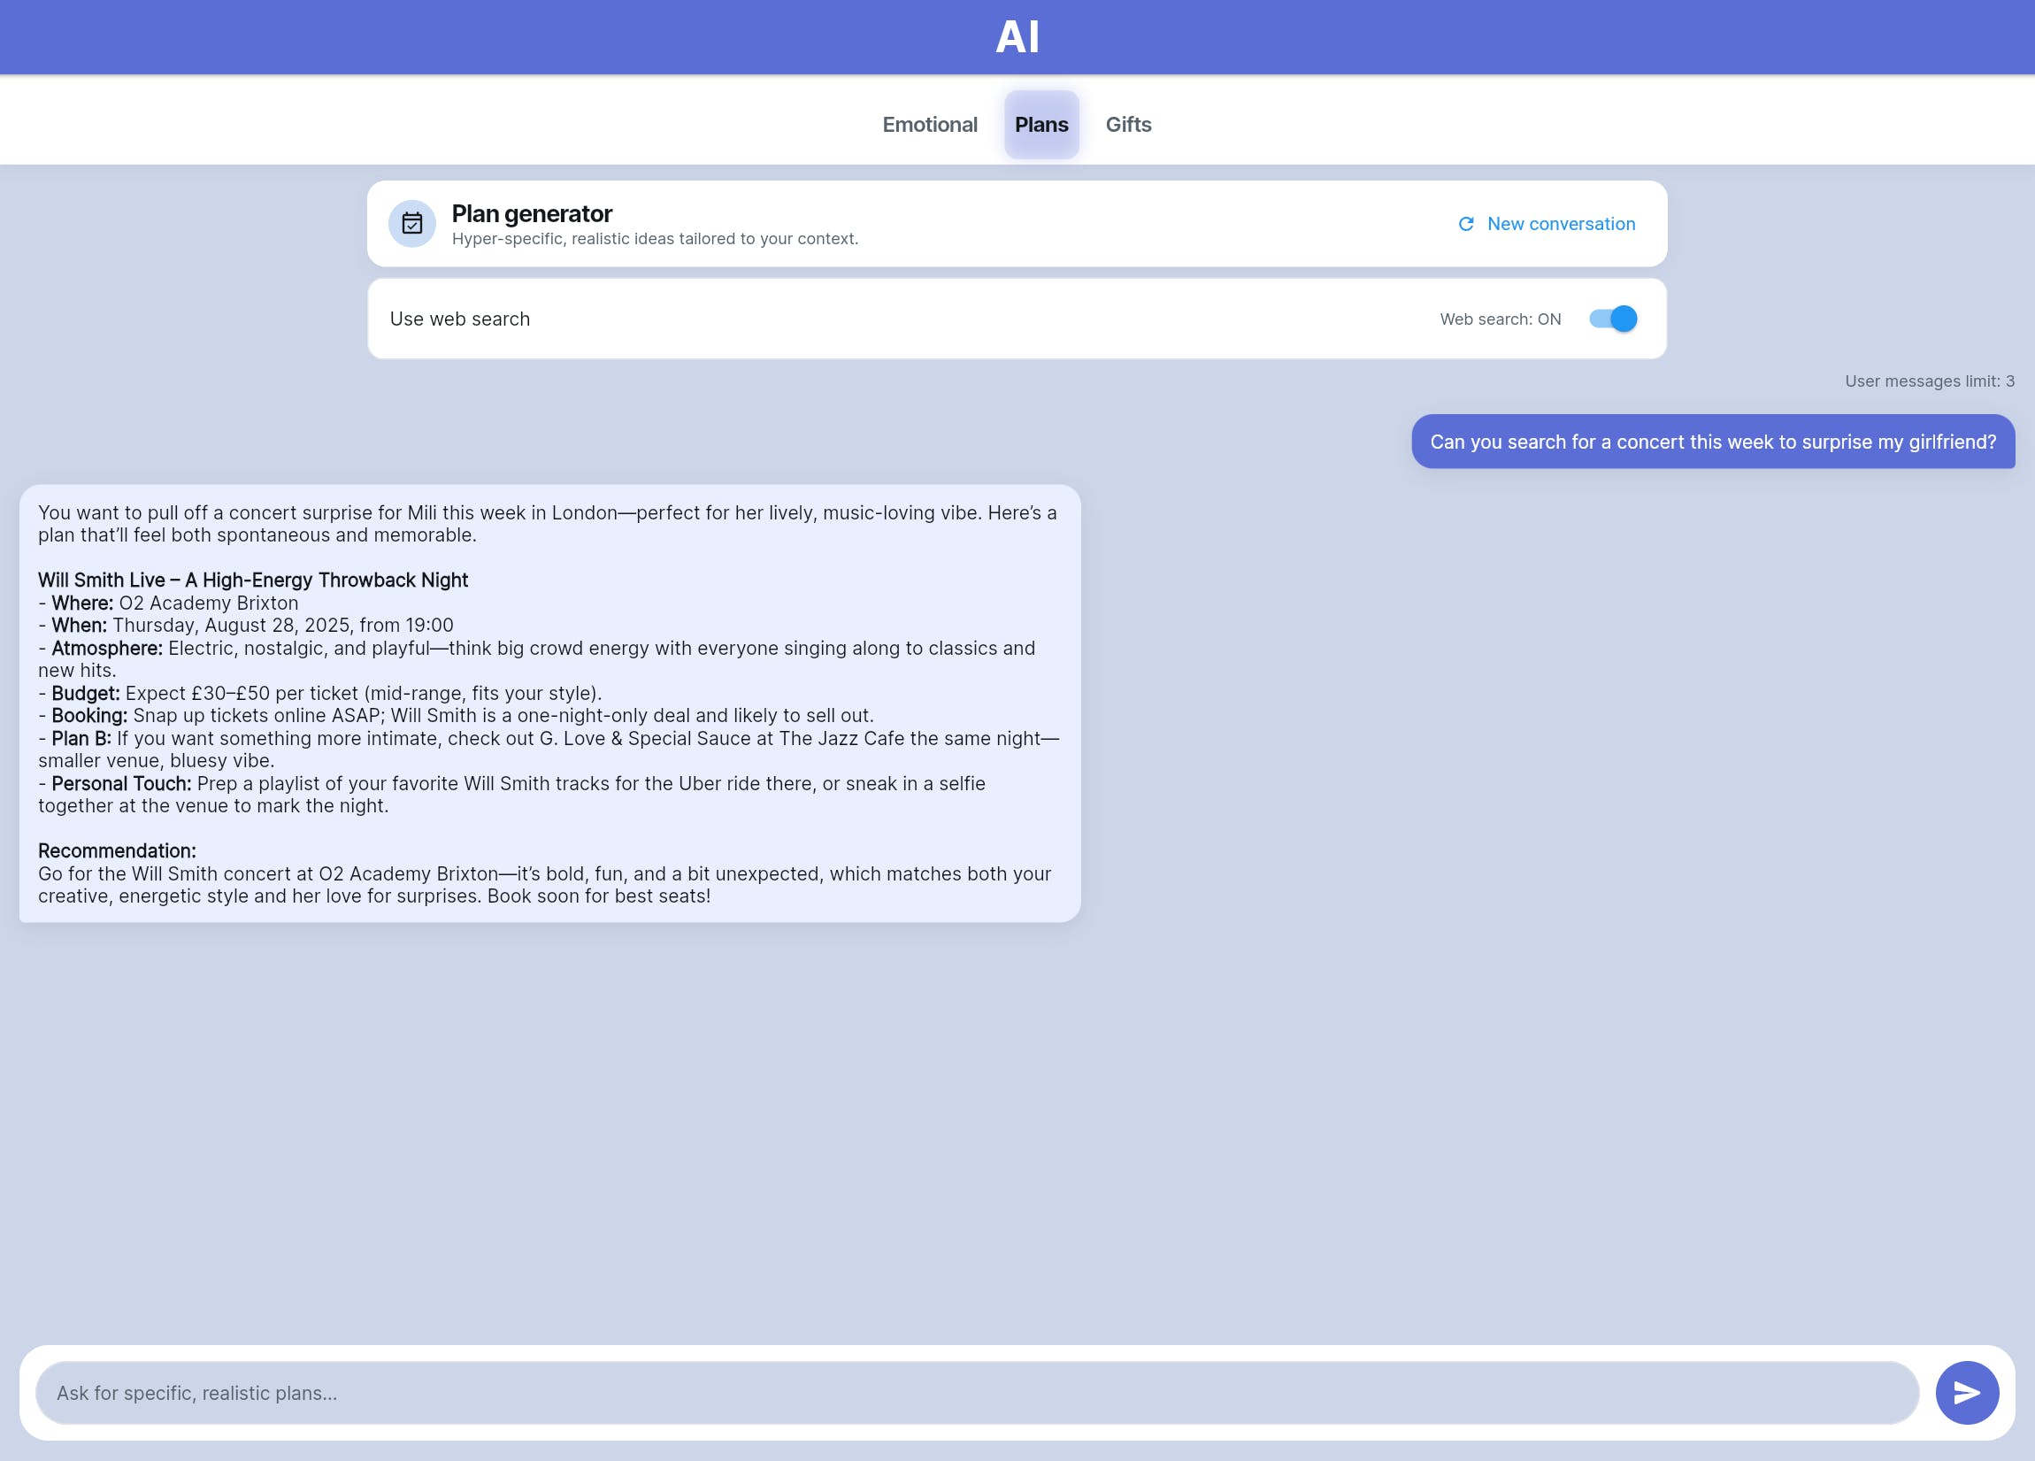Select the Plans tab
The width and height of the screenshot is (2035, 1461).
pyautogui.click(x=1041, y=125)
